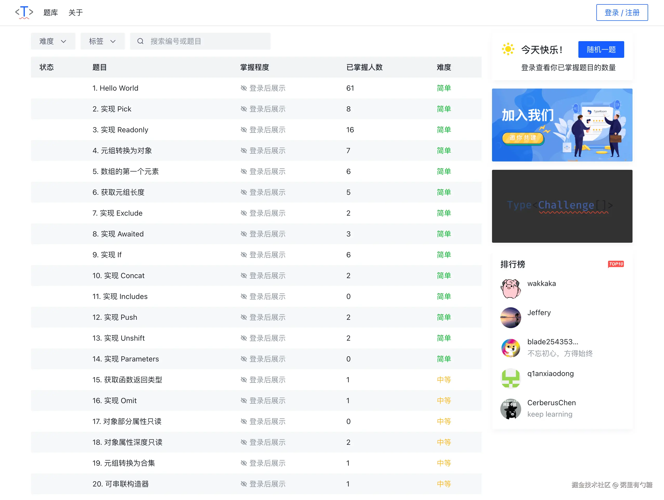The height and width of the screenshot is (500, 664).
Task: Open the 难度 difficulty dropdown
Action: (x=53, y=41)
